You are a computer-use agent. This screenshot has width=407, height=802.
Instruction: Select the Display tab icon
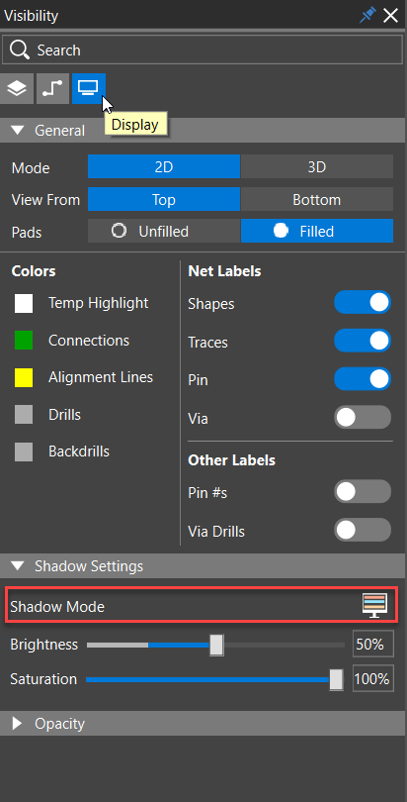(x=89, y=88)
